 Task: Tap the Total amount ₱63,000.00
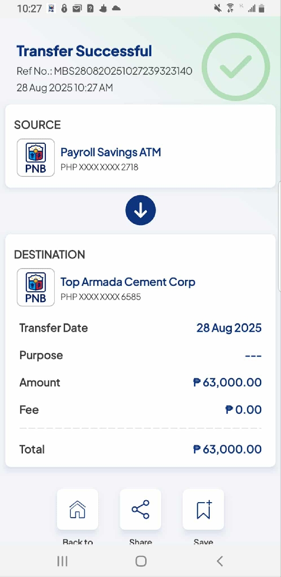pos(227,449)
